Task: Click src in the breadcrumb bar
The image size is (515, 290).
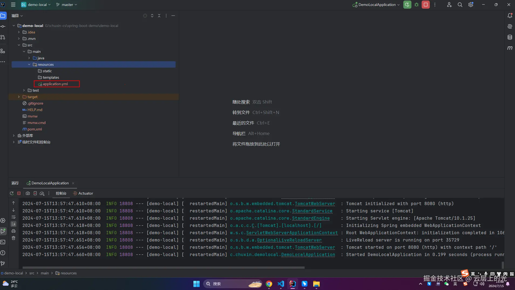Action: point(32,273)
